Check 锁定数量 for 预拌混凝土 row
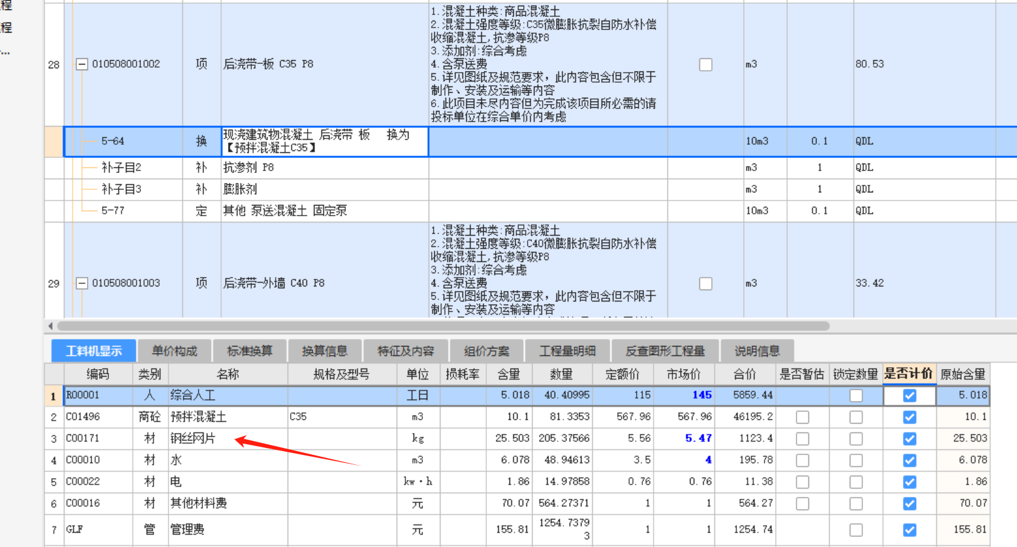The height and width of the screenshot is (547, 1017). pyautogui.click(x=856, y=417)
